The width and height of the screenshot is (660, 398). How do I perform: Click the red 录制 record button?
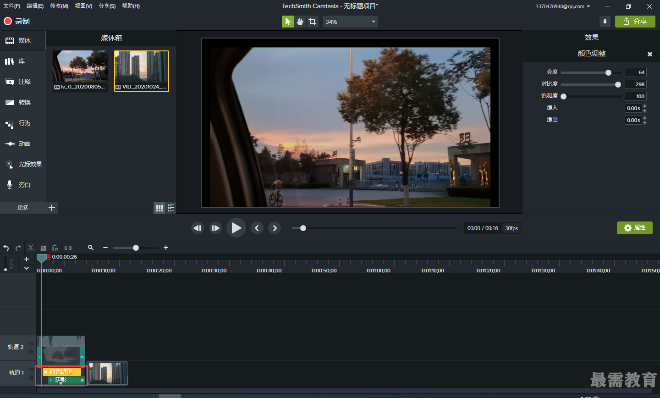[17, 21]
